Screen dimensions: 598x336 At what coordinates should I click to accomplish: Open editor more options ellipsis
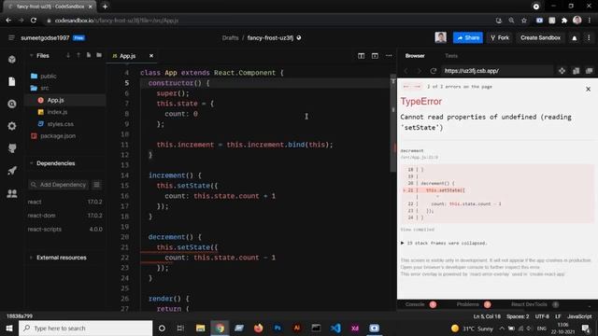(389, 56)
